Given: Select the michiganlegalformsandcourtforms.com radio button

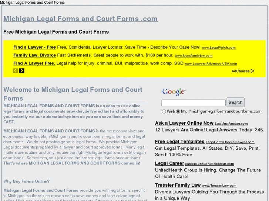Looking at the screenshot, I should click(x=178, y=111).
